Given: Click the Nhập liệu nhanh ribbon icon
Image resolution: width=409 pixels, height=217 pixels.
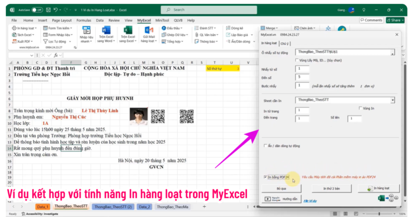Looking at the screenshot, I should click(x=87, y=34).
